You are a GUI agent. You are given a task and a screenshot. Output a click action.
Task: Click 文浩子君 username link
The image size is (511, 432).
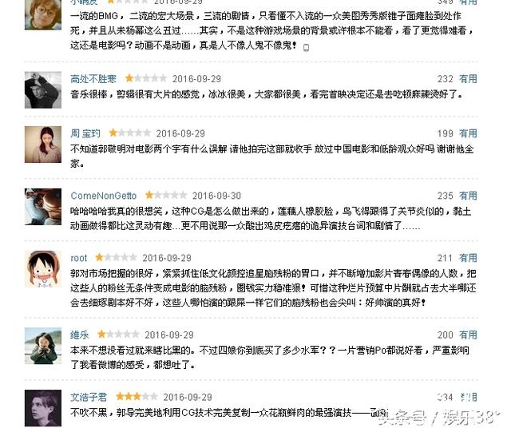coord(89,397)
